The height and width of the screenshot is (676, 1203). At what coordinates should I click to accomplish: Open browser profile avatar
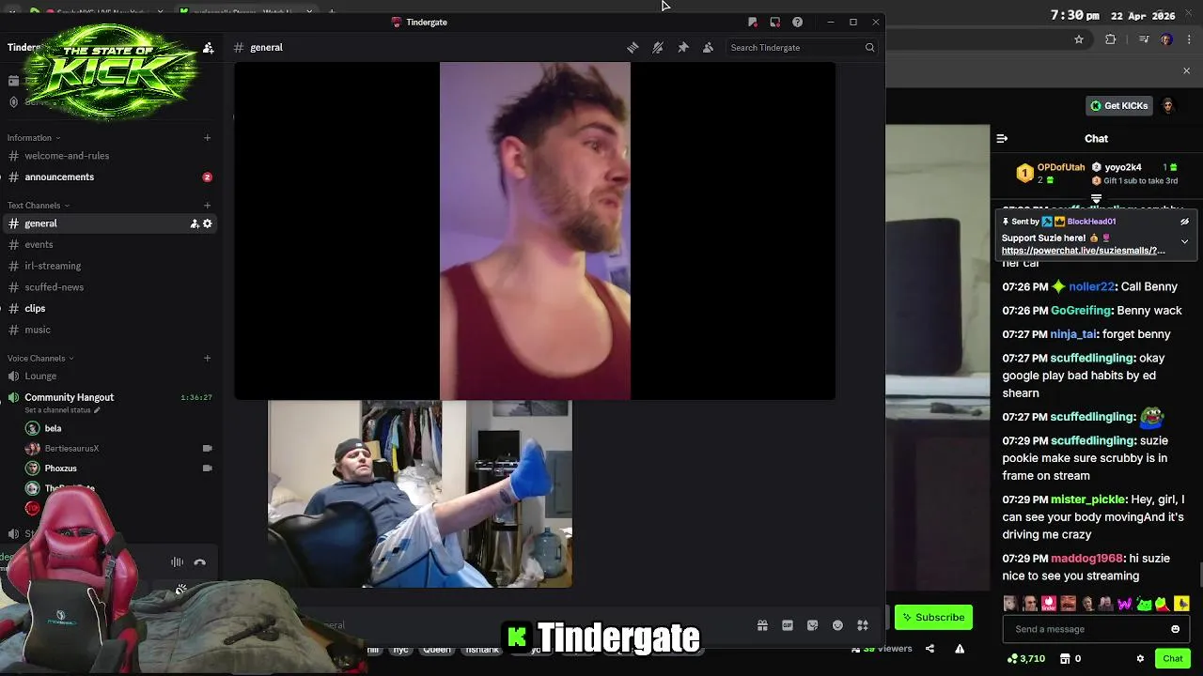tap(1166, 39)
